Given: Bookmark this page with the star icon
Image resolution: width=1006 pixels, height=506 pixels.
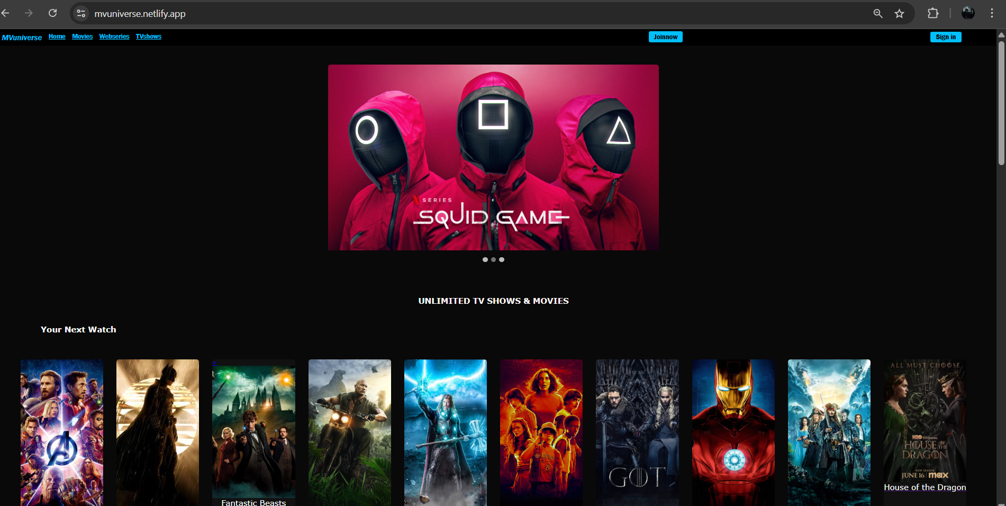Looking at the screenshot, I should pyautogui.click(x=899, y=14).
